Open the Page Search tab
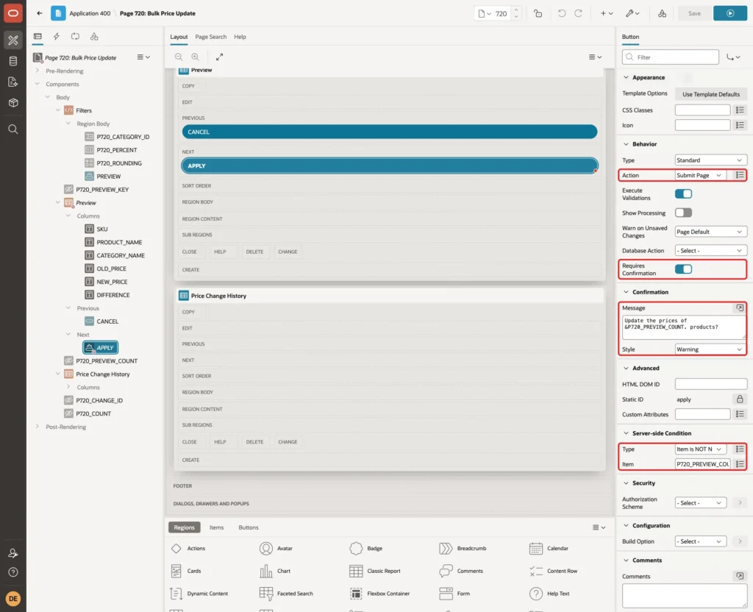The image size is (753, 612). (210, 37)
